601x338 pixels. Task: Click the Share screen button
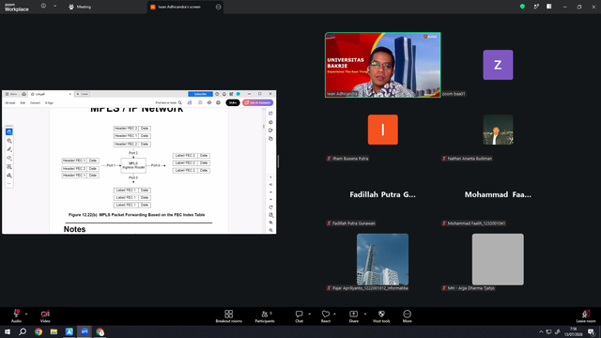click(353, 316)
